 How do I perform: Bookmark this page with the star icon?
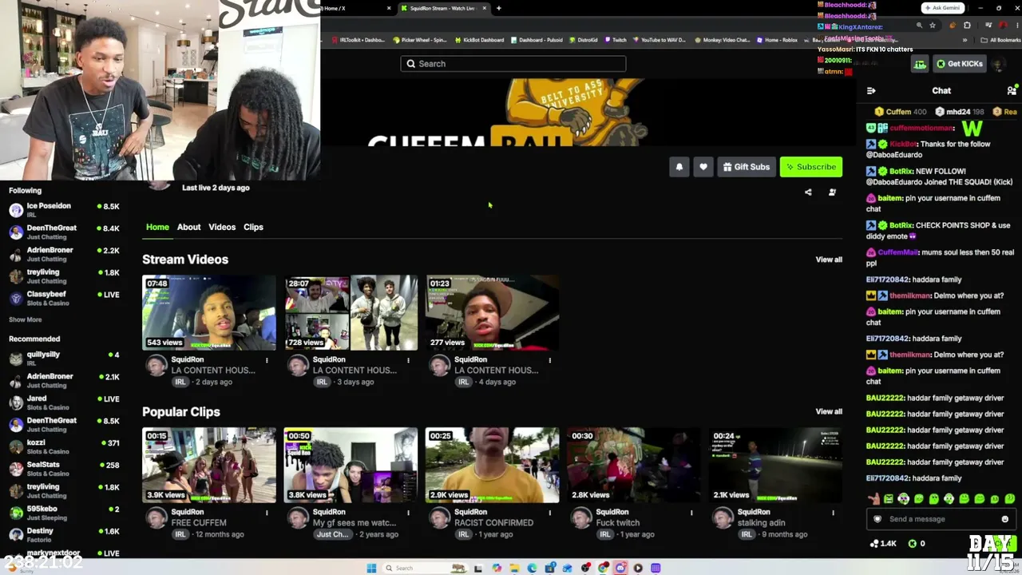point(933,26)
